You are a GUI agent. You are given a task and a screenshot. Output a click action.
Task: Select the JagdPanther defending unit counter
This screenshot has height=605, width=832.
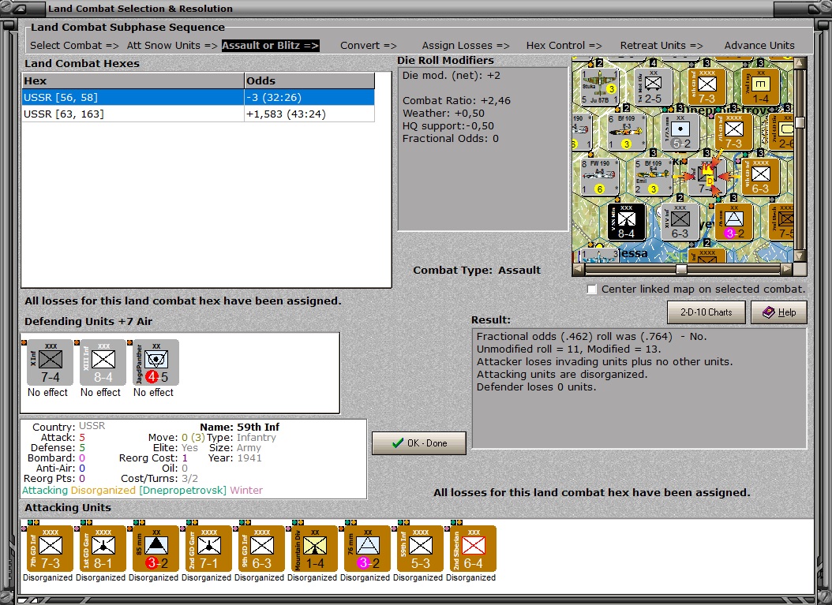pos(156,363)
